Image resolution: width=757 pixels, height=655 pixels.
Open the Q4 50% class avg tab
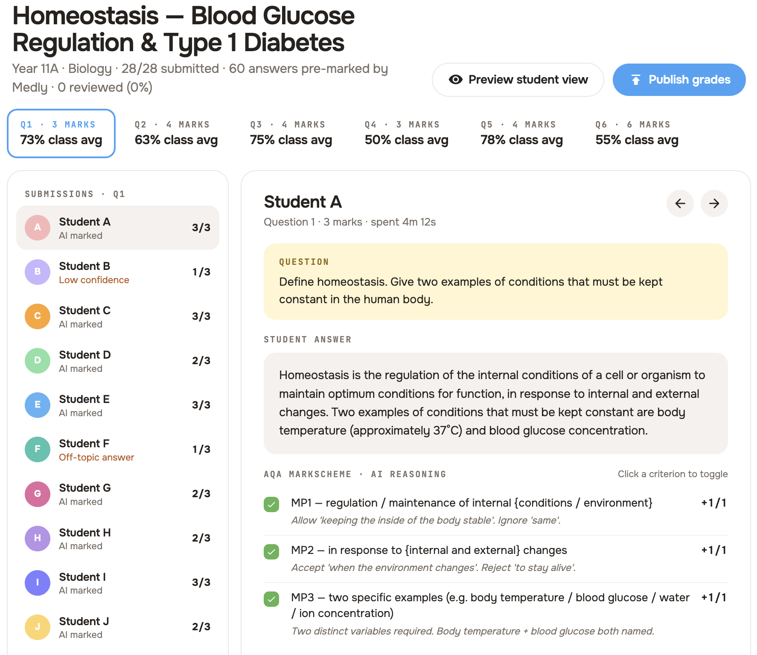(x=406, y=133)
